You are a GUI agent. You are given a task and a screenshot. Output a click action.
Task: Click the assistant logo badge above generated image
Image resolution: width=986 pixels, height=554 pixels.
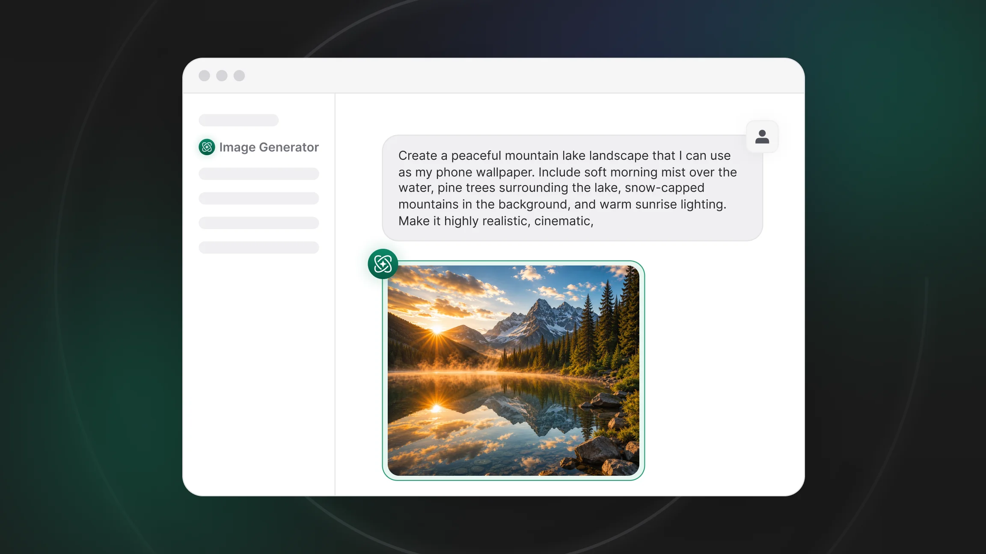[x=383, y=264]
